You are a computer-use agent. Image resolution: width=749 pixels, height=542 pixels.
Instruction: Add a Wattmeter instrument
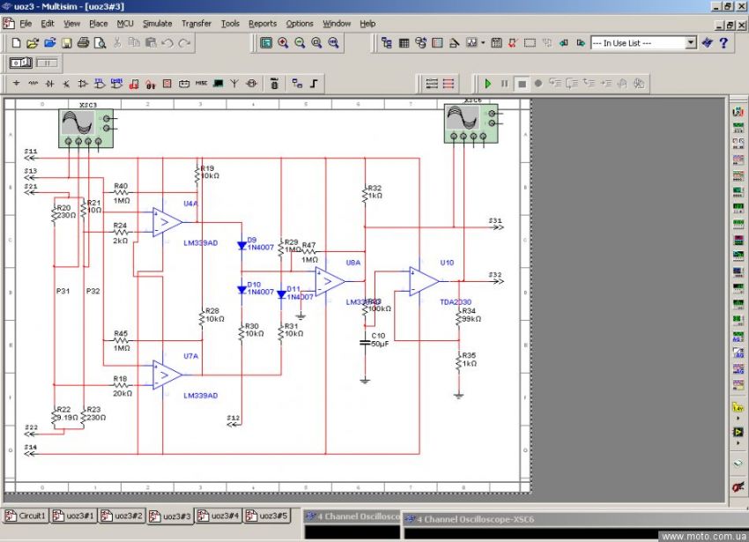[738, 143]
